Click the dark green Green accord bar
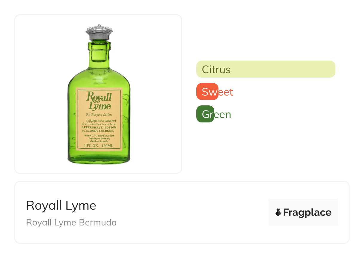This screenshot has width=364, height=258. point(205,114)
